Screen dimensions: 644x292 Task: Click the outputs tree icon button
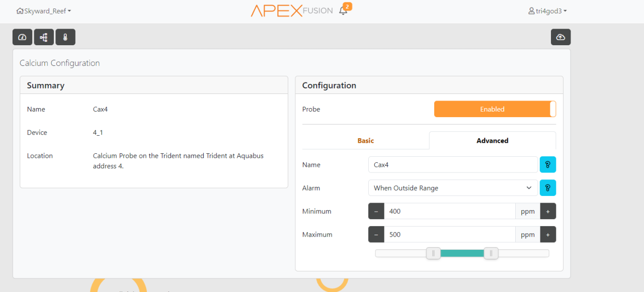pos(44,37)
